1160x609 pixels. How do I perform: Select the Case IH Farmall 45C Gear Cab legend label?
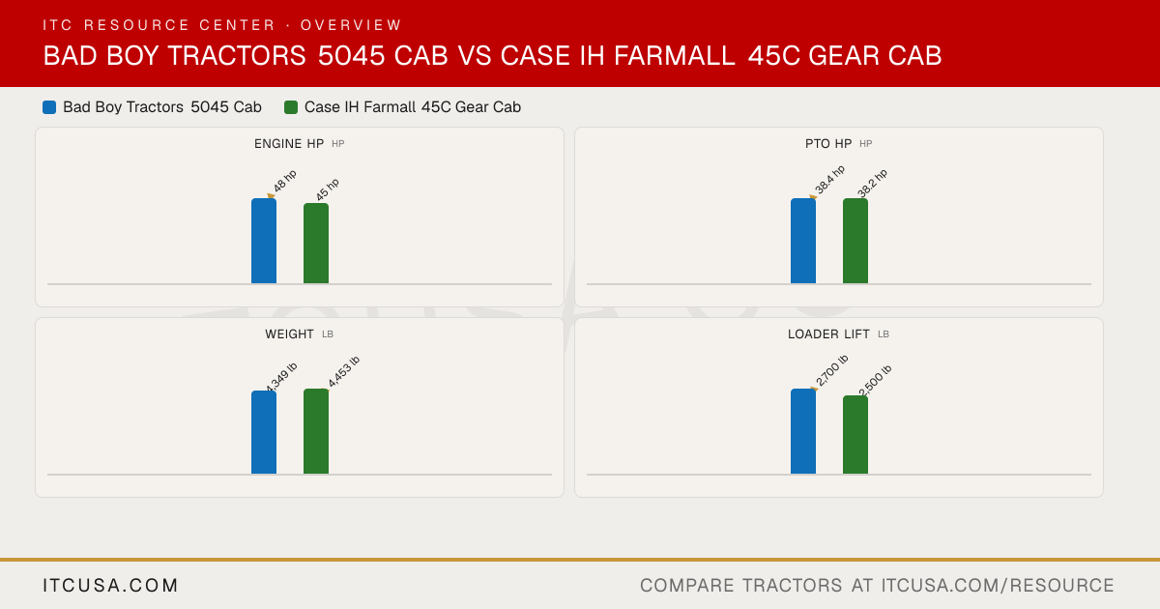click(x=413, y=107)
